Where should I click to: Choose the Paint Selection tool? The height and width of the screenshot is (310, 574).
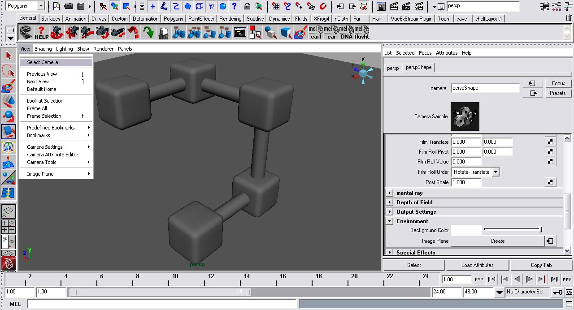pos(9,86)
